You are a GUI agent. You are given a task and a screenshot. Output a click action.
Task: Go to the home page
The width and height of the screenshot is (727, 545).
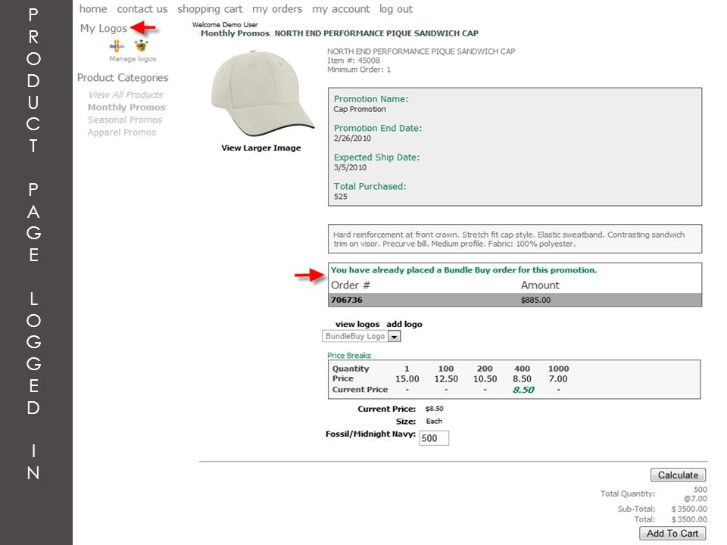92,9
